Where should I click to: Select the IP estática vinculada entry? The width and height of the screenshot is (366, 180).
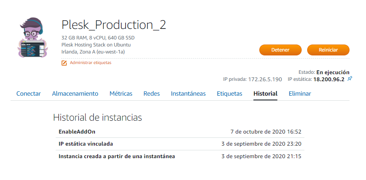tap(86, 144)
